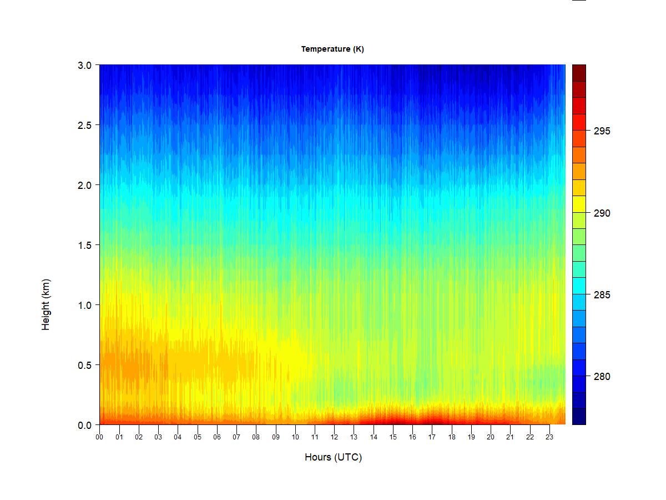Pick the dark red top colorbar segment
The height and width of the screenshot is (500, 666).
click(x=579, y=73)
